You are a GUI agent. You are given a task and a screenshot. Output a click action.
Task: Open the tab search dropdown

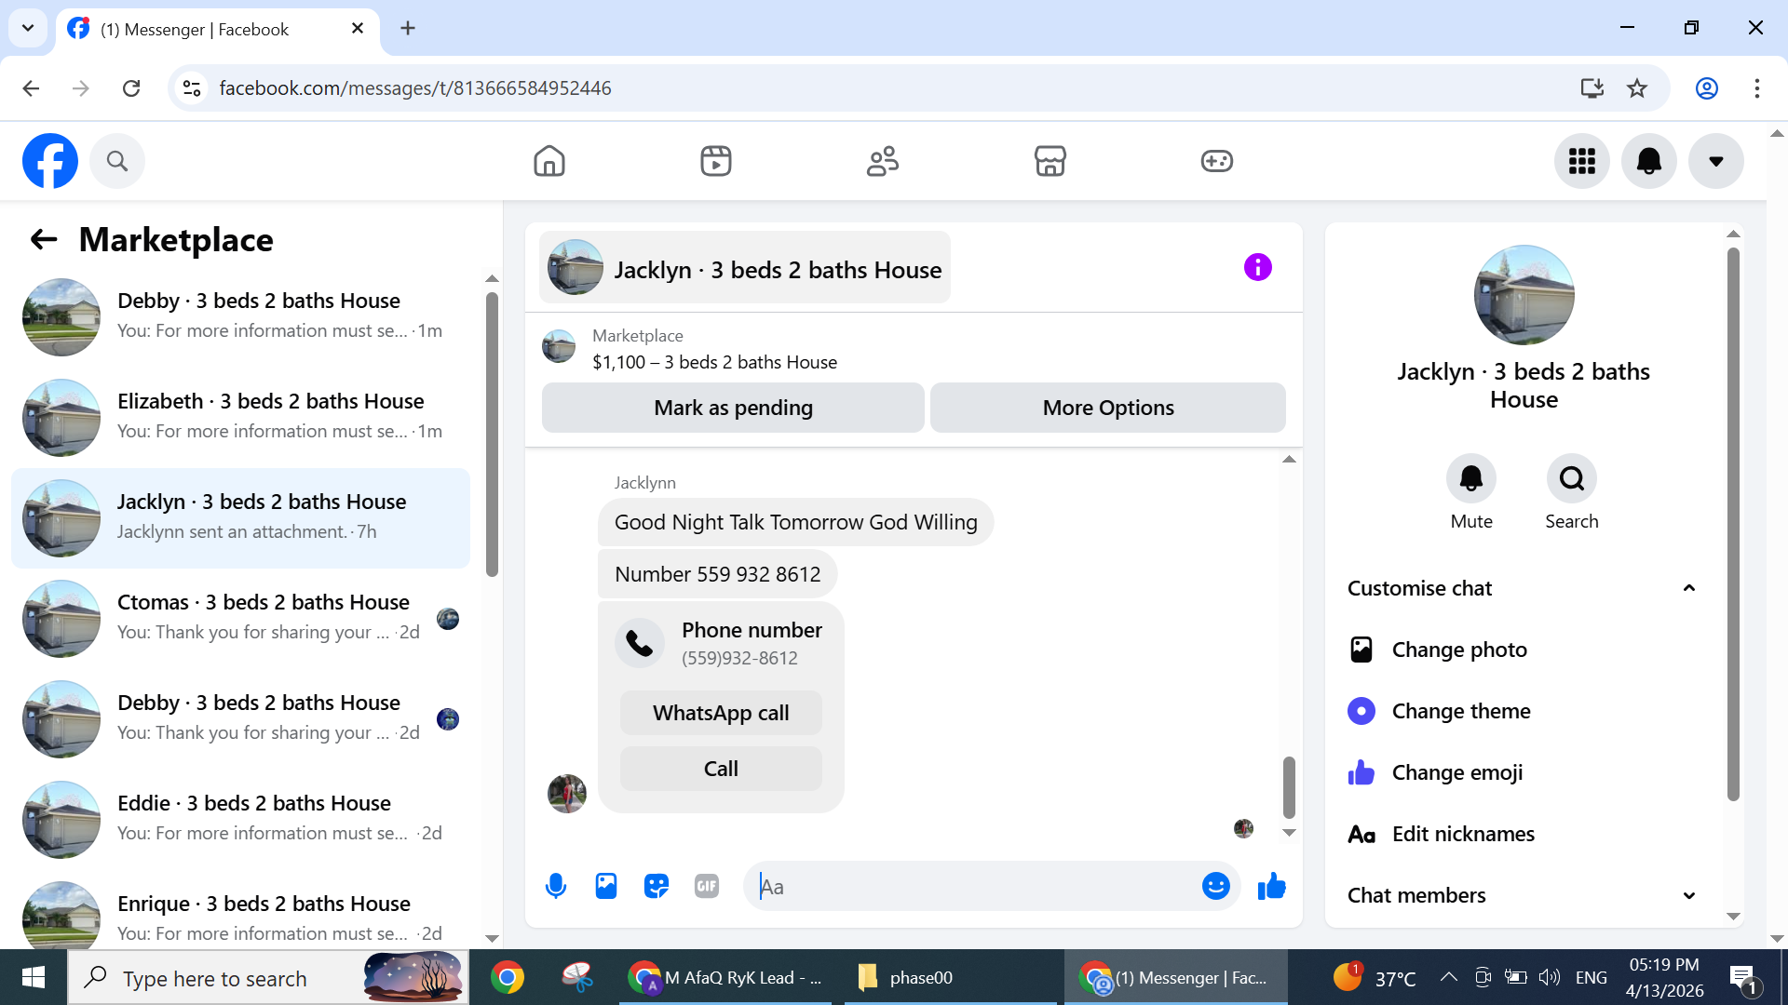(x=28, y=28)
